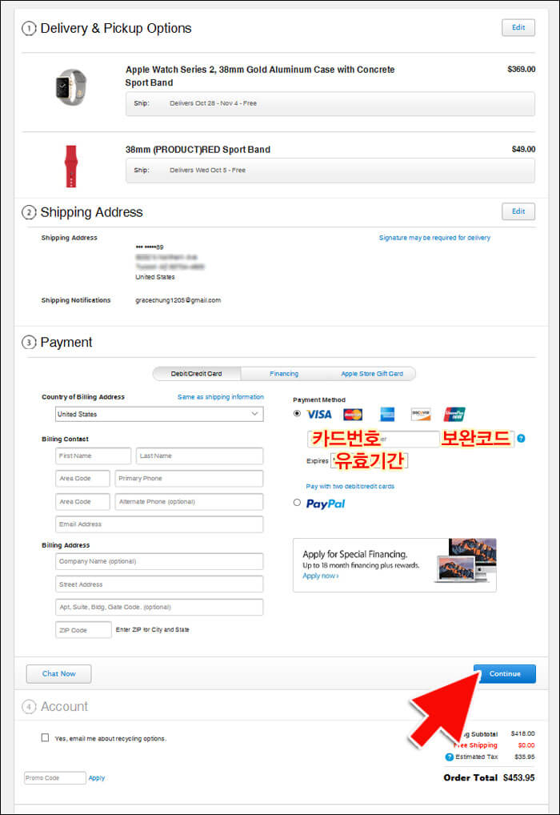
Task: Click the Area Code field beside Alternate Phone
Action: [82, 502]
